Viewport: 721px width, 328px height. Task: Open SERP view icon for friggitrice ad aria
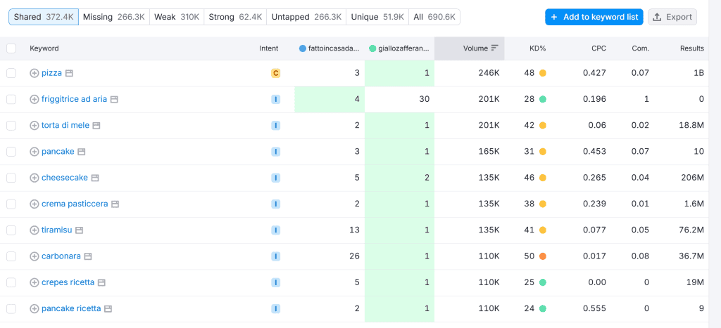114,99
